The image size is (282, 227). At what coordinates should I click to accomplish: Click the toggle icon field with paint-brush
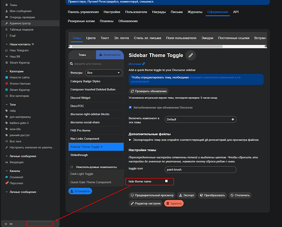click(201, 169)
